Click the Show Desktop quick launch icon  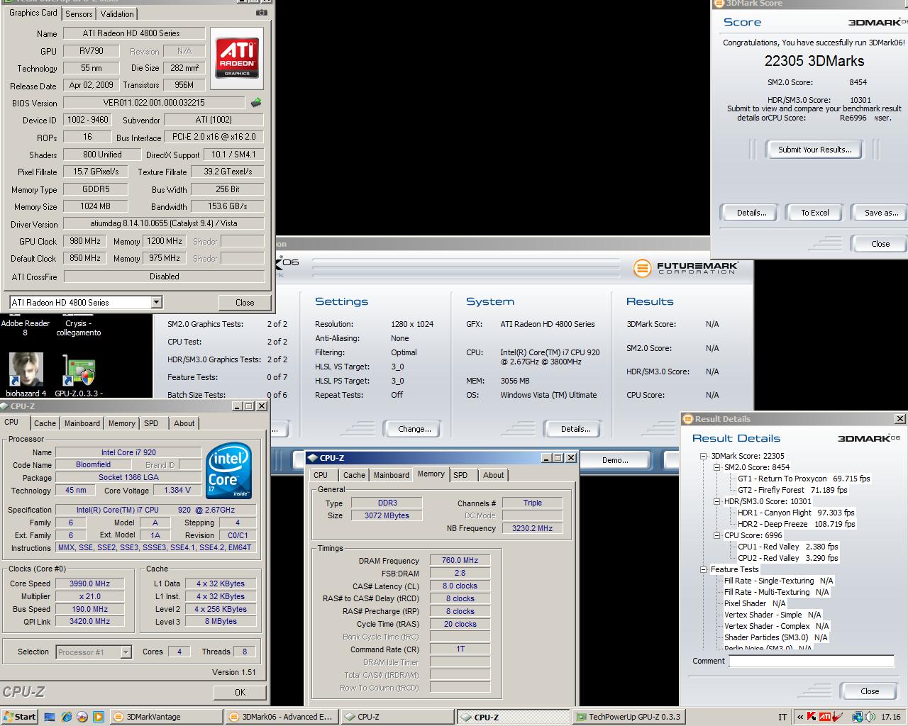pyautogui.click(x=50, y=717)
